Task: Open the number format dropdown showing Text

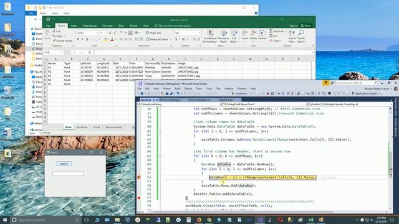Action: [x=199, y=33]
